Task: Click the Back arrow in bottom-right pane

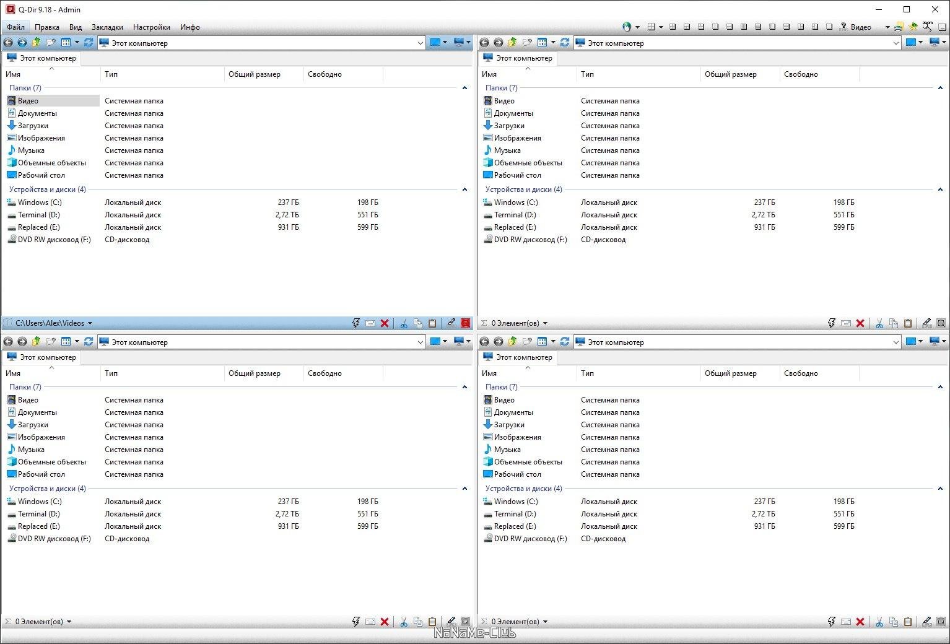Action: click(484, 342)
